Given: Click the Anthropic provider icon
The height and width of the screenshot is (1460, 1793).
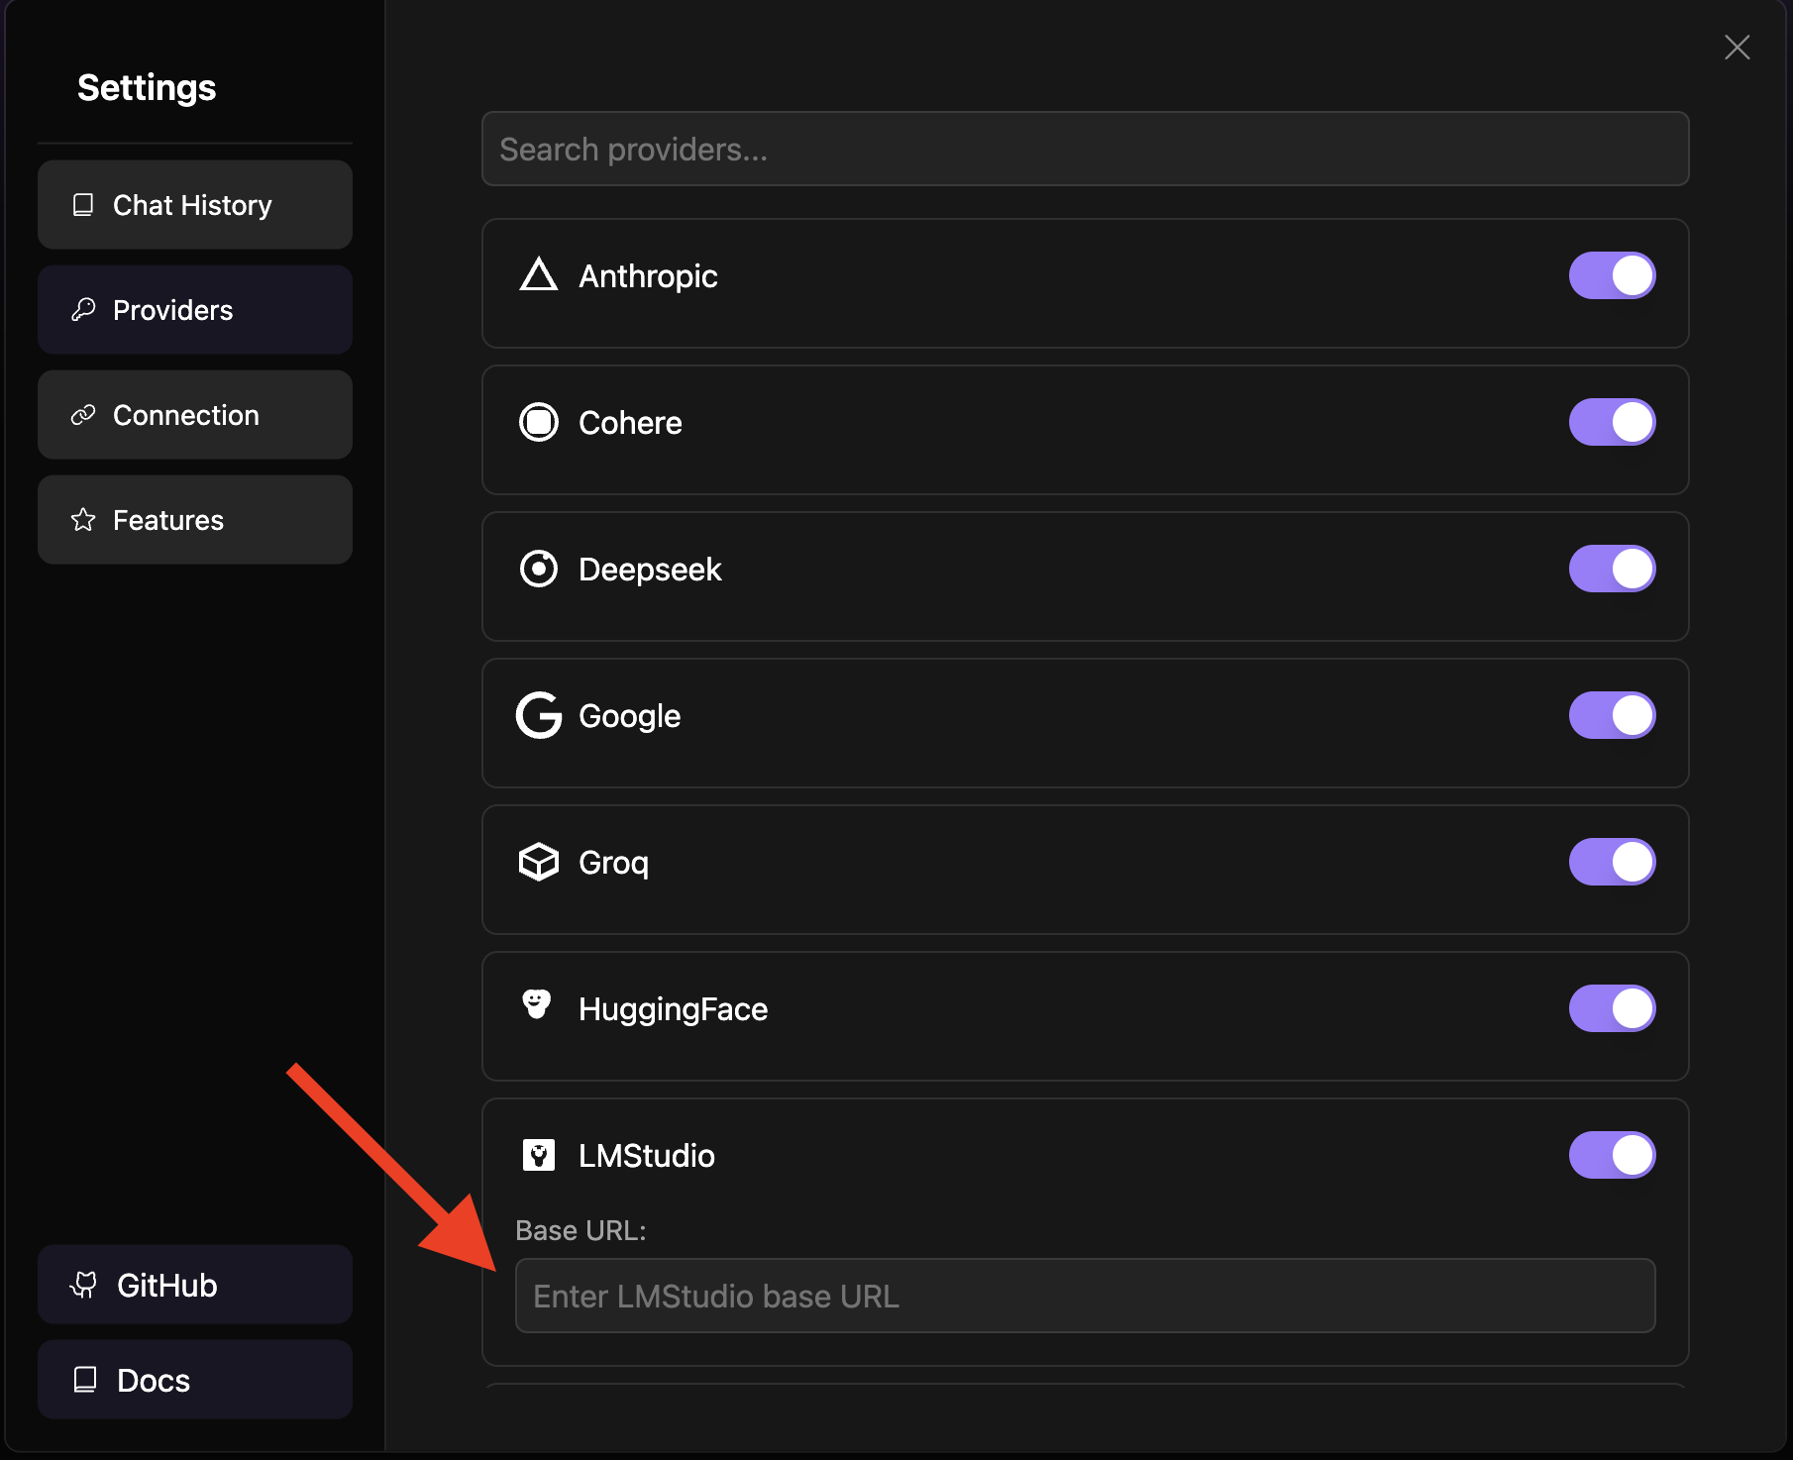Looking at the screenshot, I should click(x=538, y=275).
